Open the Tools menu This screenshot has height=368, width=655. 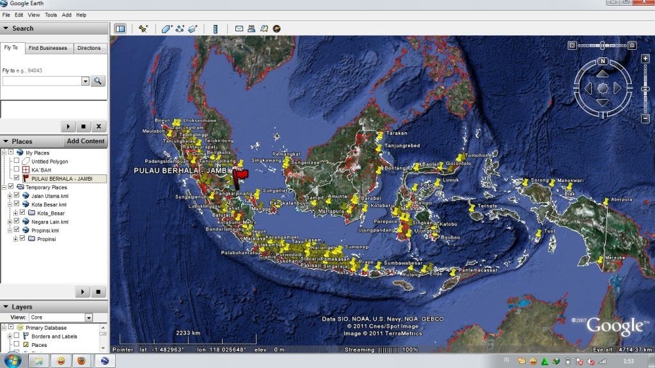point(51,15)
